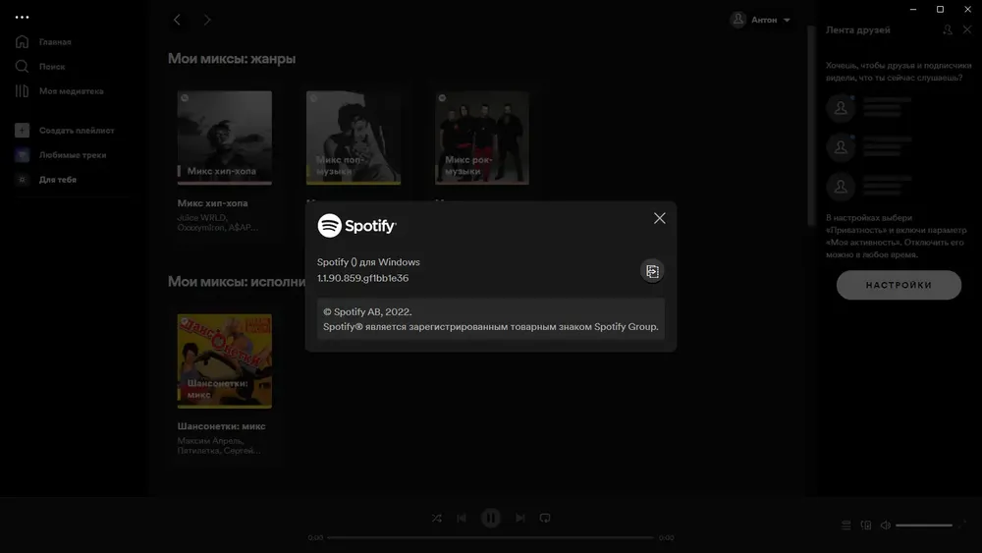Open Микс поп-музыки cover thumbnail

pyautogui.click(x=354, y=138)
